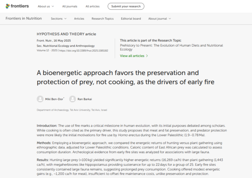Click Ran Barkai's author avatar icon
252x178 pixels.
point(73,99)
